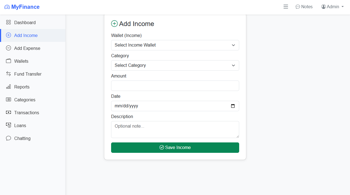This screenshot has height=195, width=350.
Task: Click the Fund Transfer arrows icon
Action: (x=8, y=74)
